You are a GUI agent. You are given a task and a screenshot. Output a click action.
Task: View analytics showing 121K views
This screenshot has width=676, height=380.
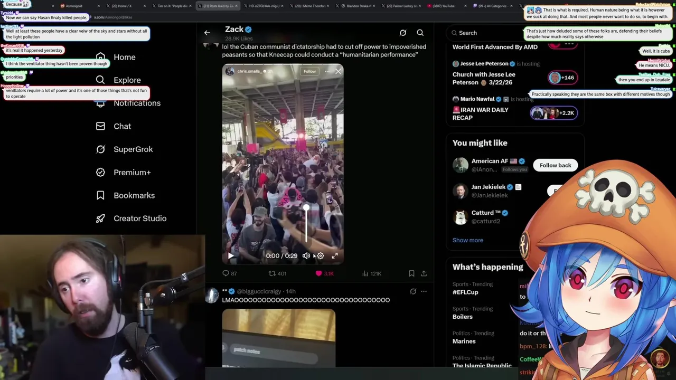pos(372,273)
